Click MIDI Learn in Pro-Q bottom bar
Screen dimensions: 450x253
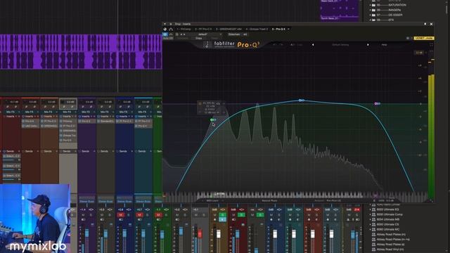click(x=212, y=201)
